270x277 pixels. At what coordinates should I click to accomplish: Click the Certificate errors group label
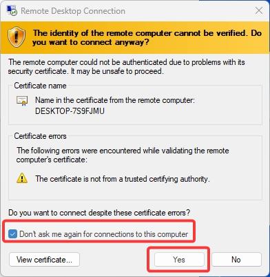[x=40, y=136]
